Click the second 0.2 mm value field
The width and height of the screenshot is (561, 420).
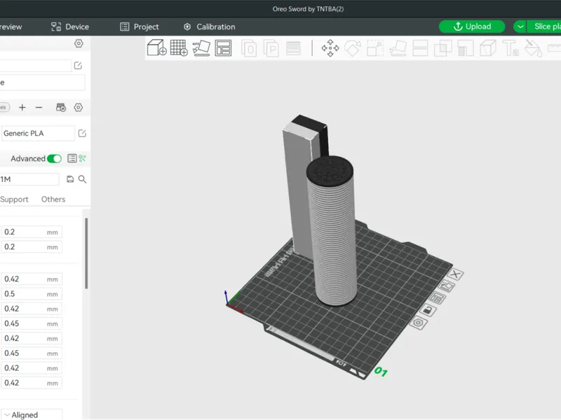[x=32, y=247]
